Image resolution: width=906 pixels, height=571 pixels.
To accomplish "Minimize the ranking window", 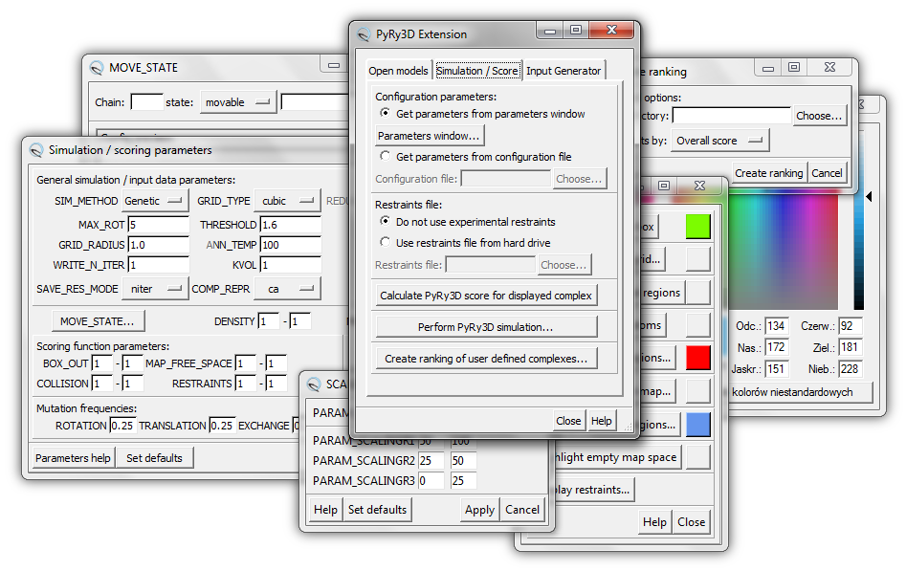I will tap(768, 68).
